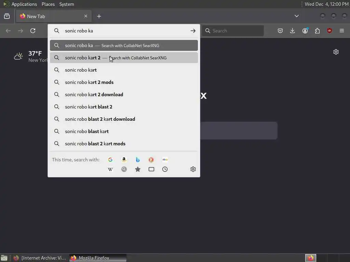The width and height of the screenshot is (350, 262).
Task: Open the Firefox account icon
Action: (x=305, y=30)
